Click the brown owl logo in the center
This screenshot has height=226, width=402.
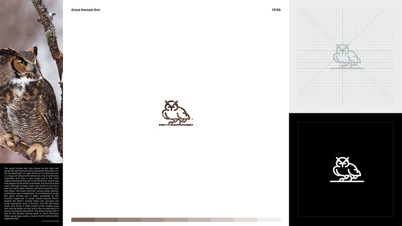coord(176,113)
